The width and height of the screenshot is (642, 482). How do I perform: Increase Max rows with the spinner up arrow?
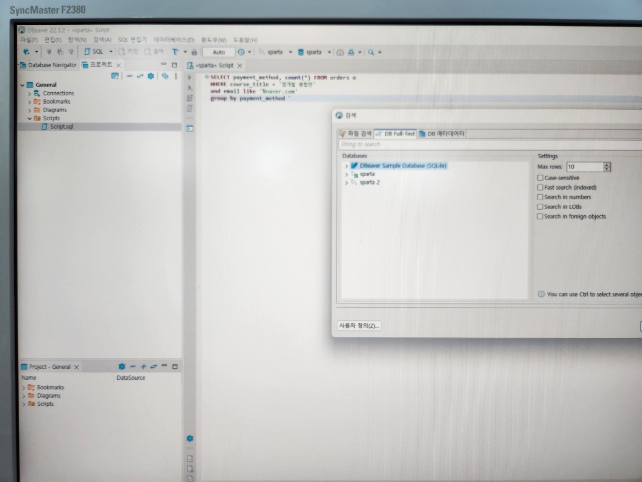pyautogui.click(x=607, y=164)
